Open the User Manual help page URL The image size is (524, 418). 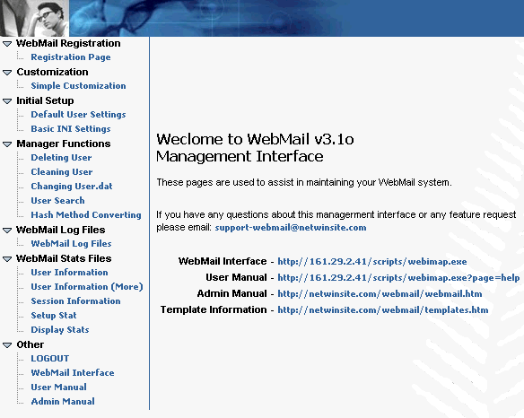click(398, 278)
